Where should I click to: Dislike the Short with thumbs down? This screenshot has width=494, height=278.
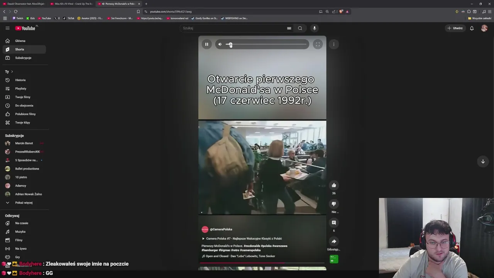click(334, 204)
